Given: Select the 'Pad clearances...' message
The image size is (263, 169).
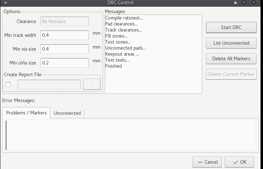Looking at the screenshot, I should 121,24.
